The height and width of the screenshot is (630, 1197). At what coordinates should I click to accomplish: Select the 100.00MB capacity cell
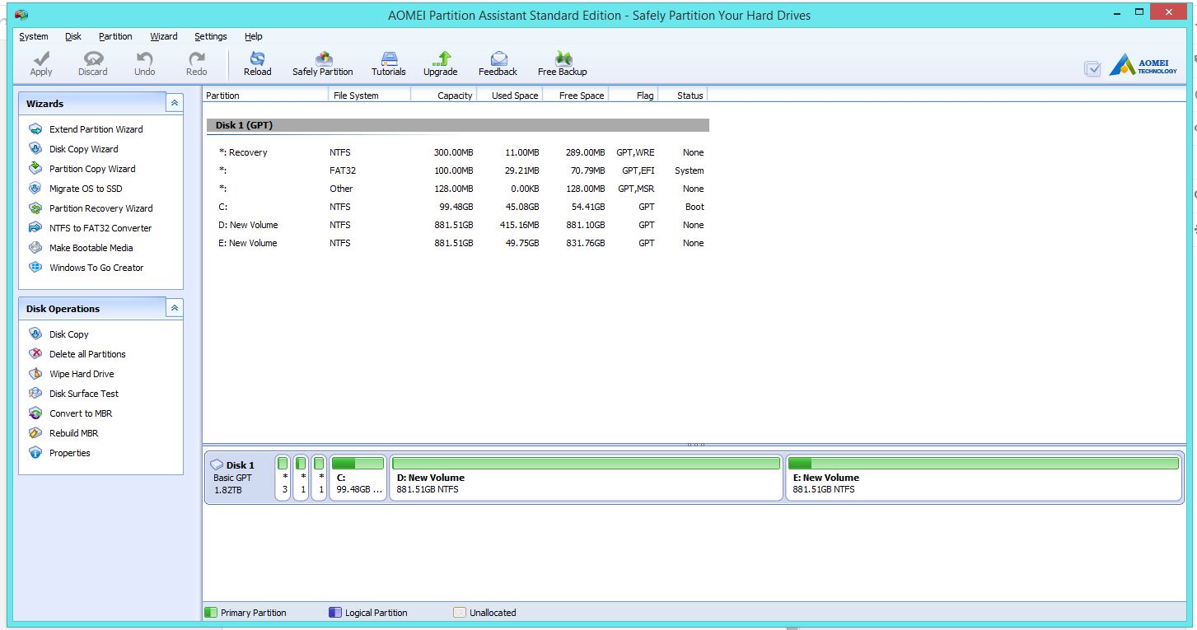(454, 170)
